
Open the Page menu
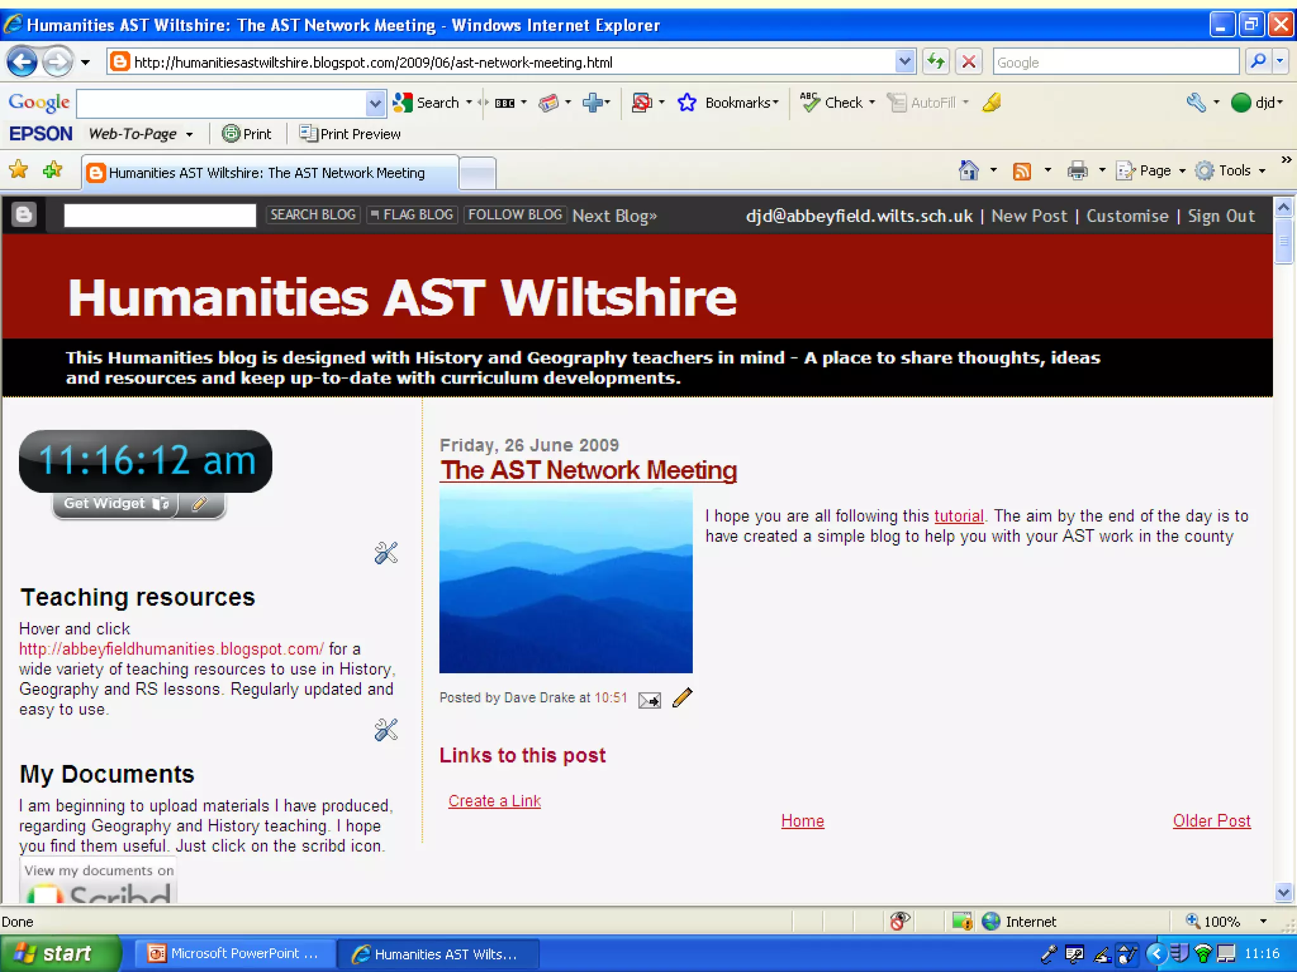pyautogui.click(x=1154, y=171)
